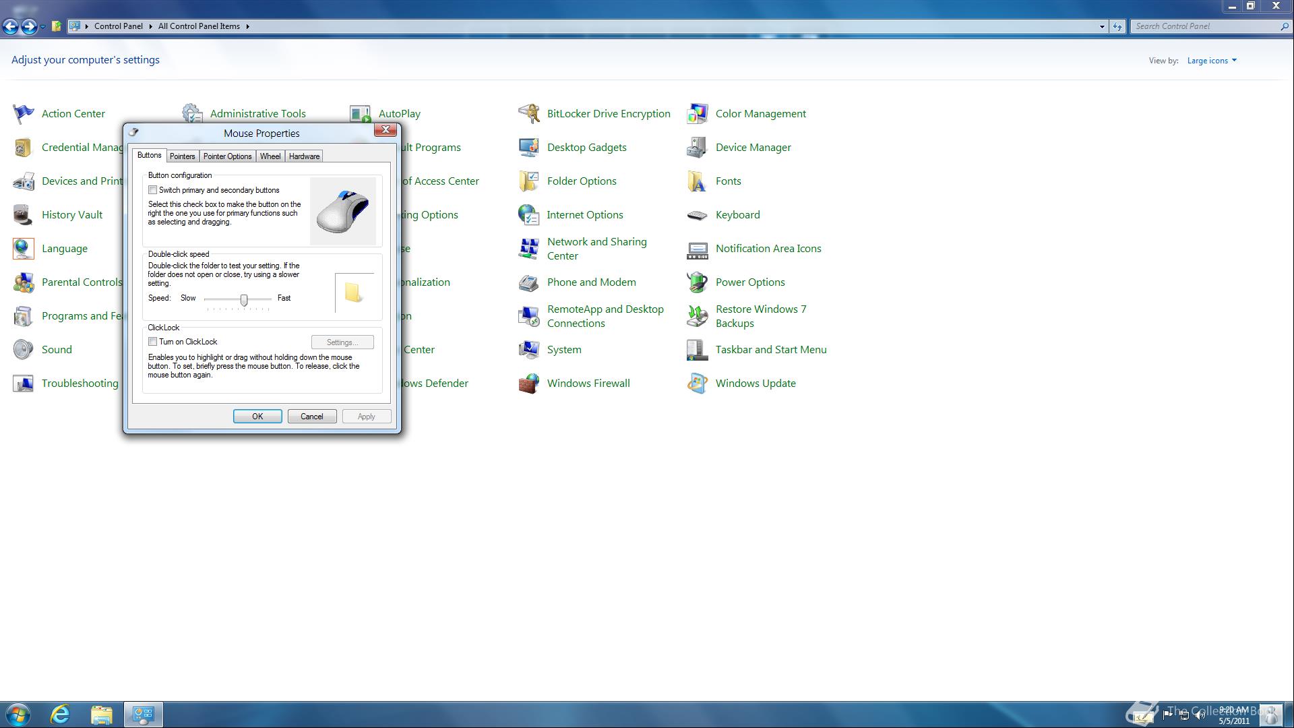Enable Switch primary and secondary buttons checkbox
Screen dimensions: 1294x728
(x=153, y=190)
